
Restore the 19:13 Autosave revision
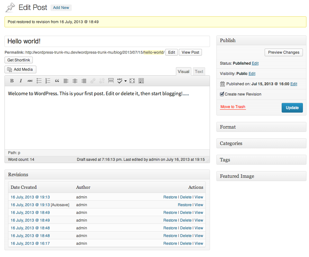(185, 205)
